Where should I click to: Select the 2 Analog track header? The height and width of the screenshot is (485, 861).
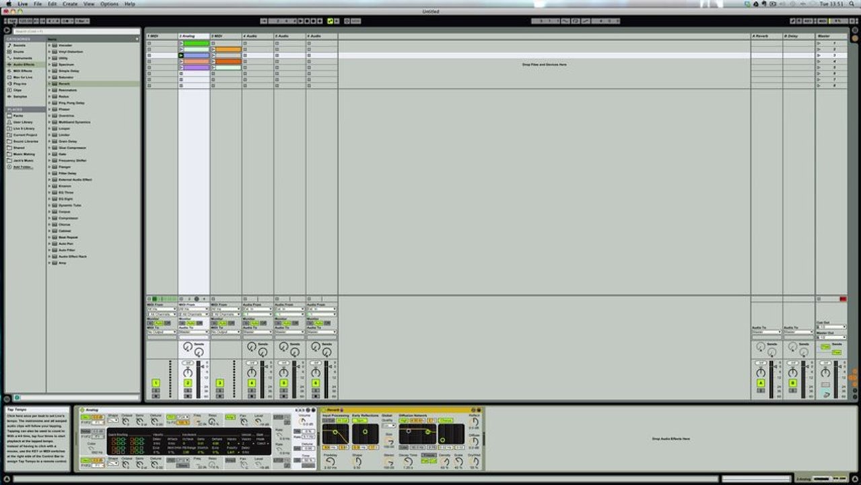point(194,36)
